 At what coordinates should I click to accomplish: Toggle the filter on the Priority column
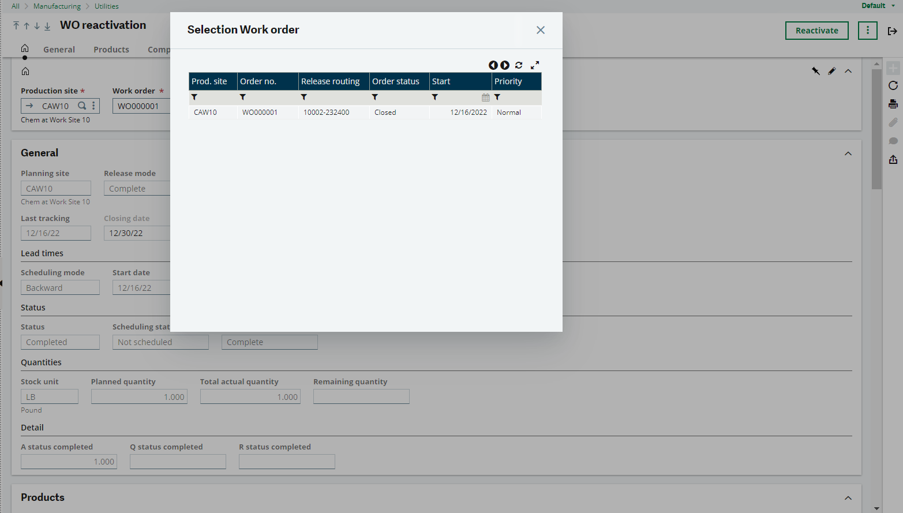[497, 97]
